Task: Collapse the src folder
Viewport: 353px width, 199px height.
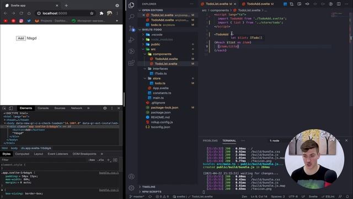Action: (x=168, y=49)
